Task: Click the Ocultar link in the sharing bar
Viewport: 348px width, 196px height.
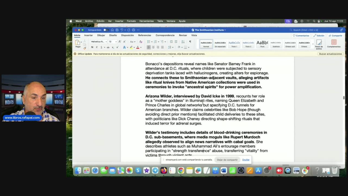Action: [246, 160]
